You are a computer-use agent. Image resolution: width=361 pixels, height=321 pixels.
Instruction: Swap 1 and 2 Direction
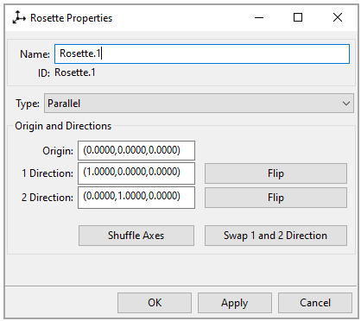pos(275,236)
